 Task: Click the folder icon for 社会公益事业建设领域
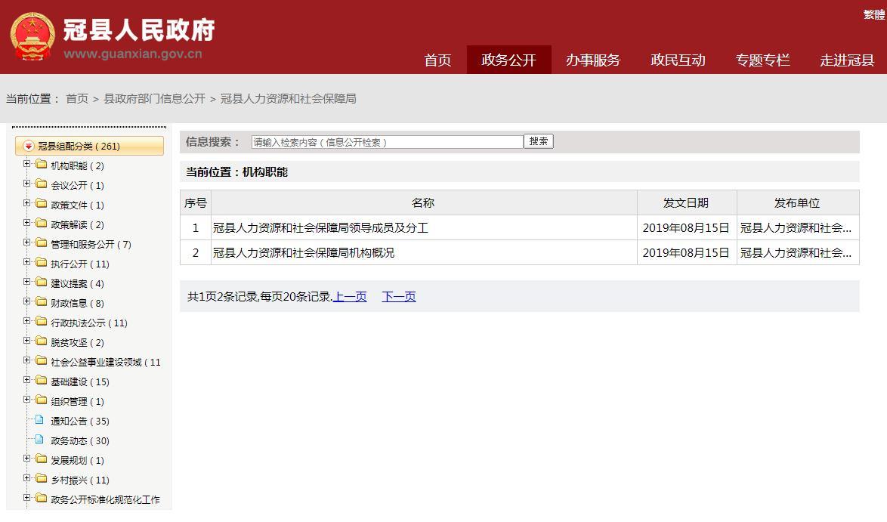(x=42, y=361)
